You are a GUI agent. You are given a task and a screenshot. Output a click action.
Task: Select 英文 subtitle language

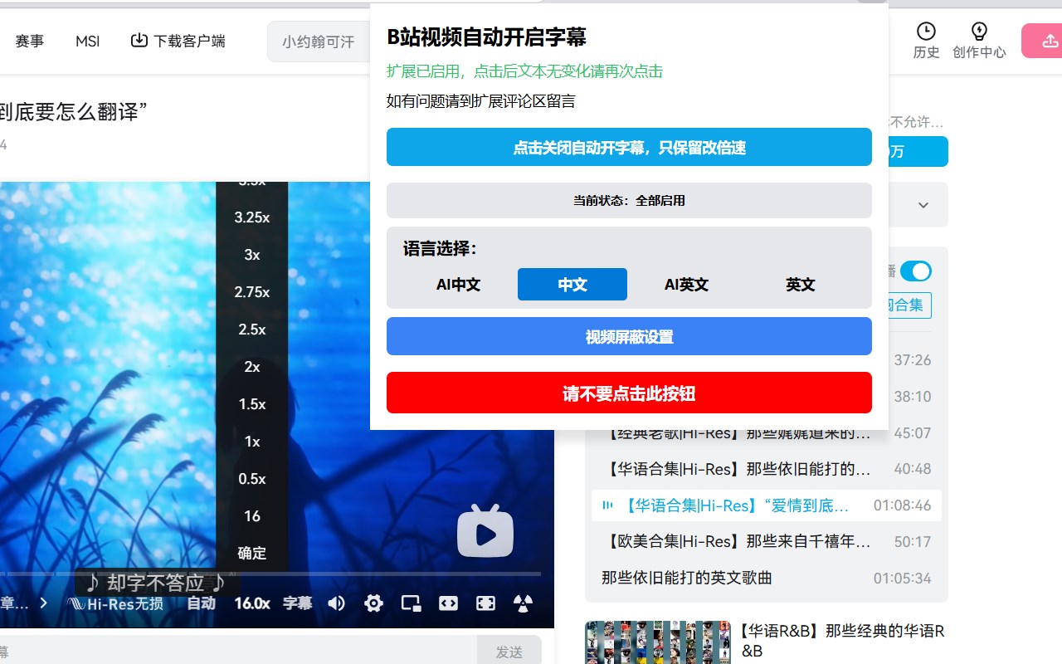click(801, 285)
